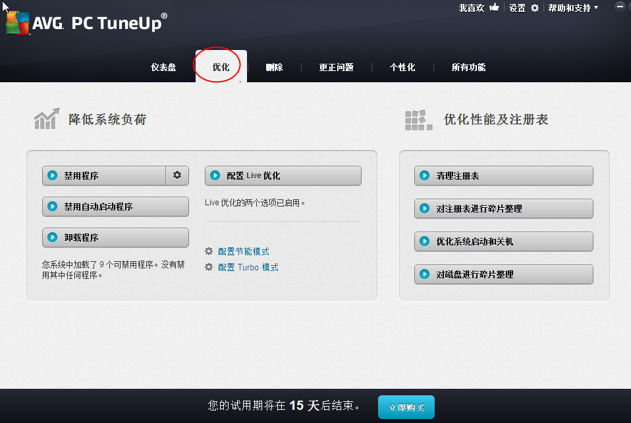The width and height of the screenshot is (631, 423).
Task: Click the 立即购买 button
Action: pos(406,407)
